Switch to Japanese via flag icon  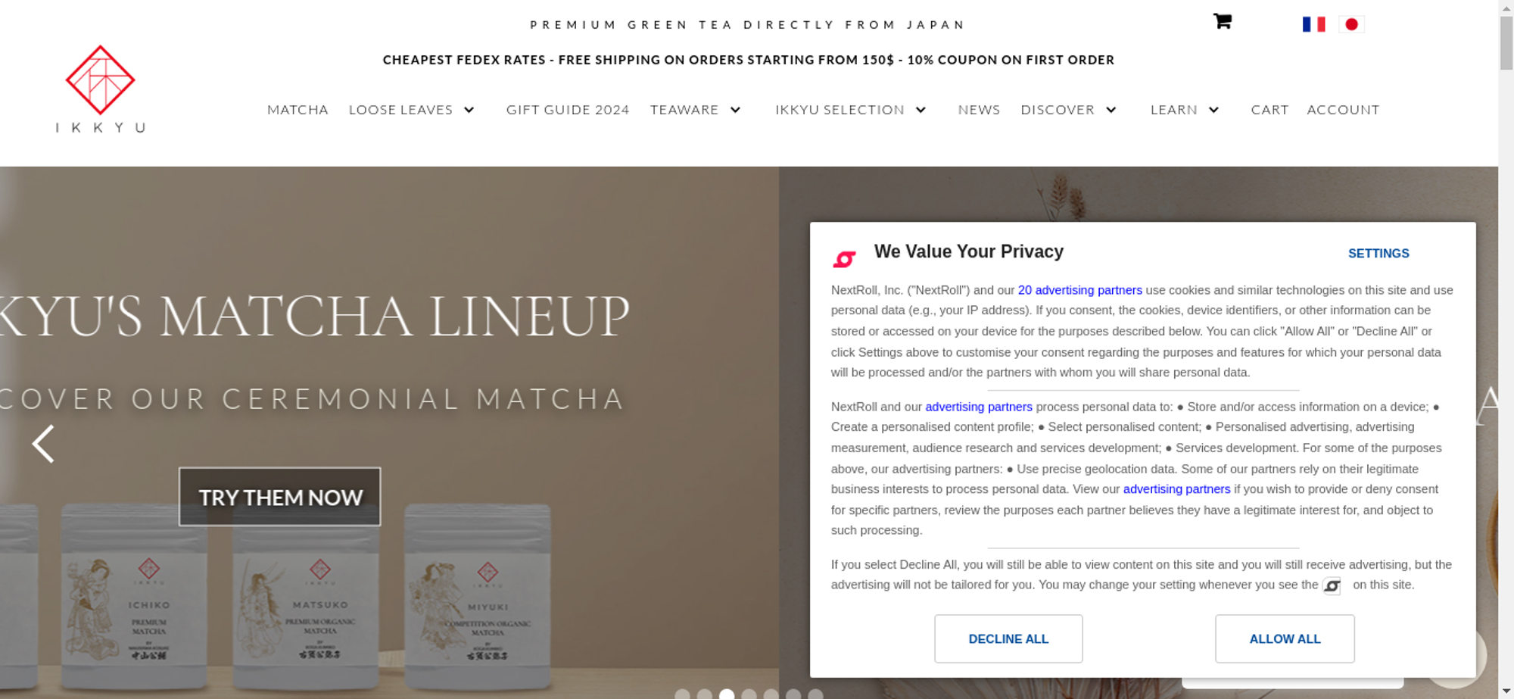1351,24
